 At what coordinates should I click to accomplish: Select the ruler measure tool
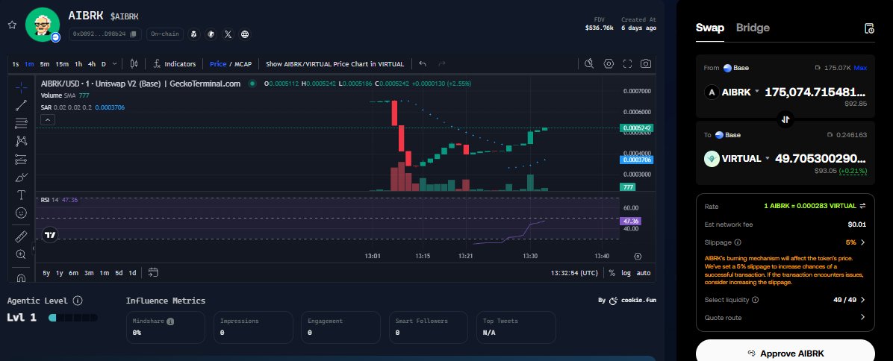pyautogui.click(x=21, y=236)
